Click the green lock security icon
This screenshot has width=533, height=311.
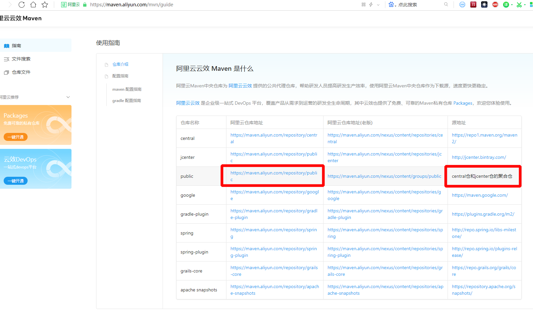(85, 5)
